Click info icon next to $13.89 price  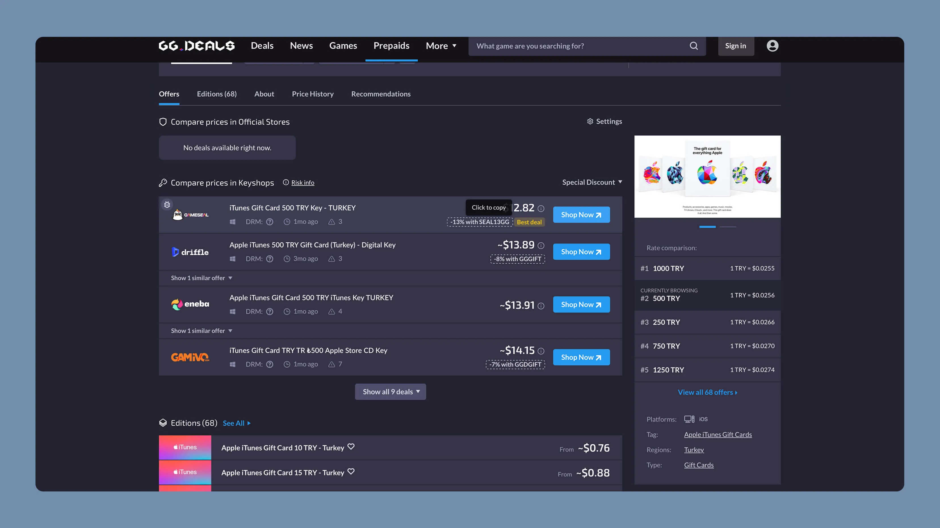tap(541, 246)
